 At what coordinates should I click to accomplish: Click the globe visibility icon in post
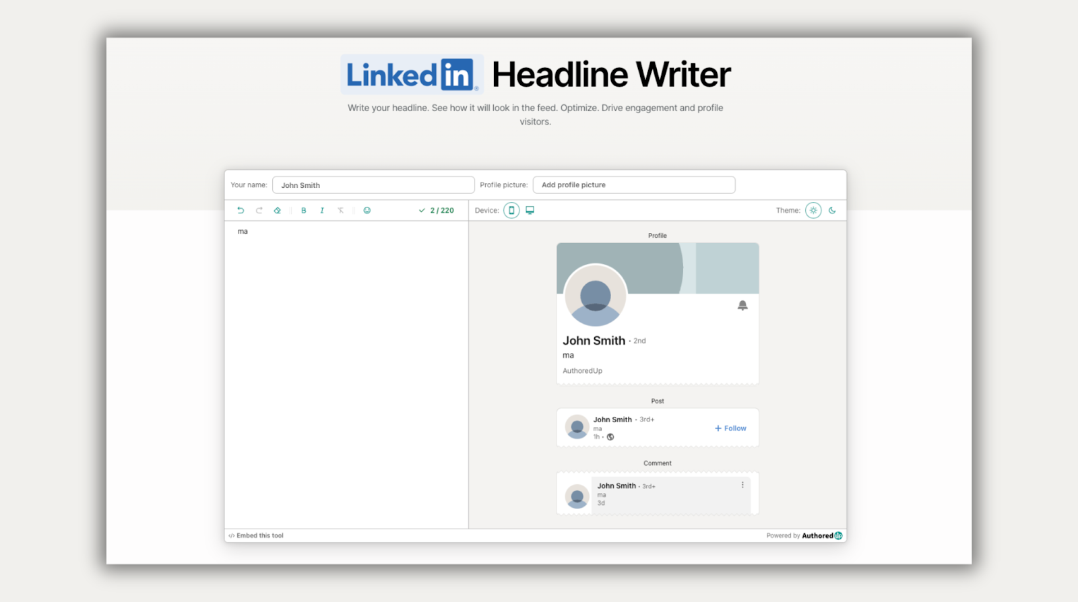pos(610,437)
